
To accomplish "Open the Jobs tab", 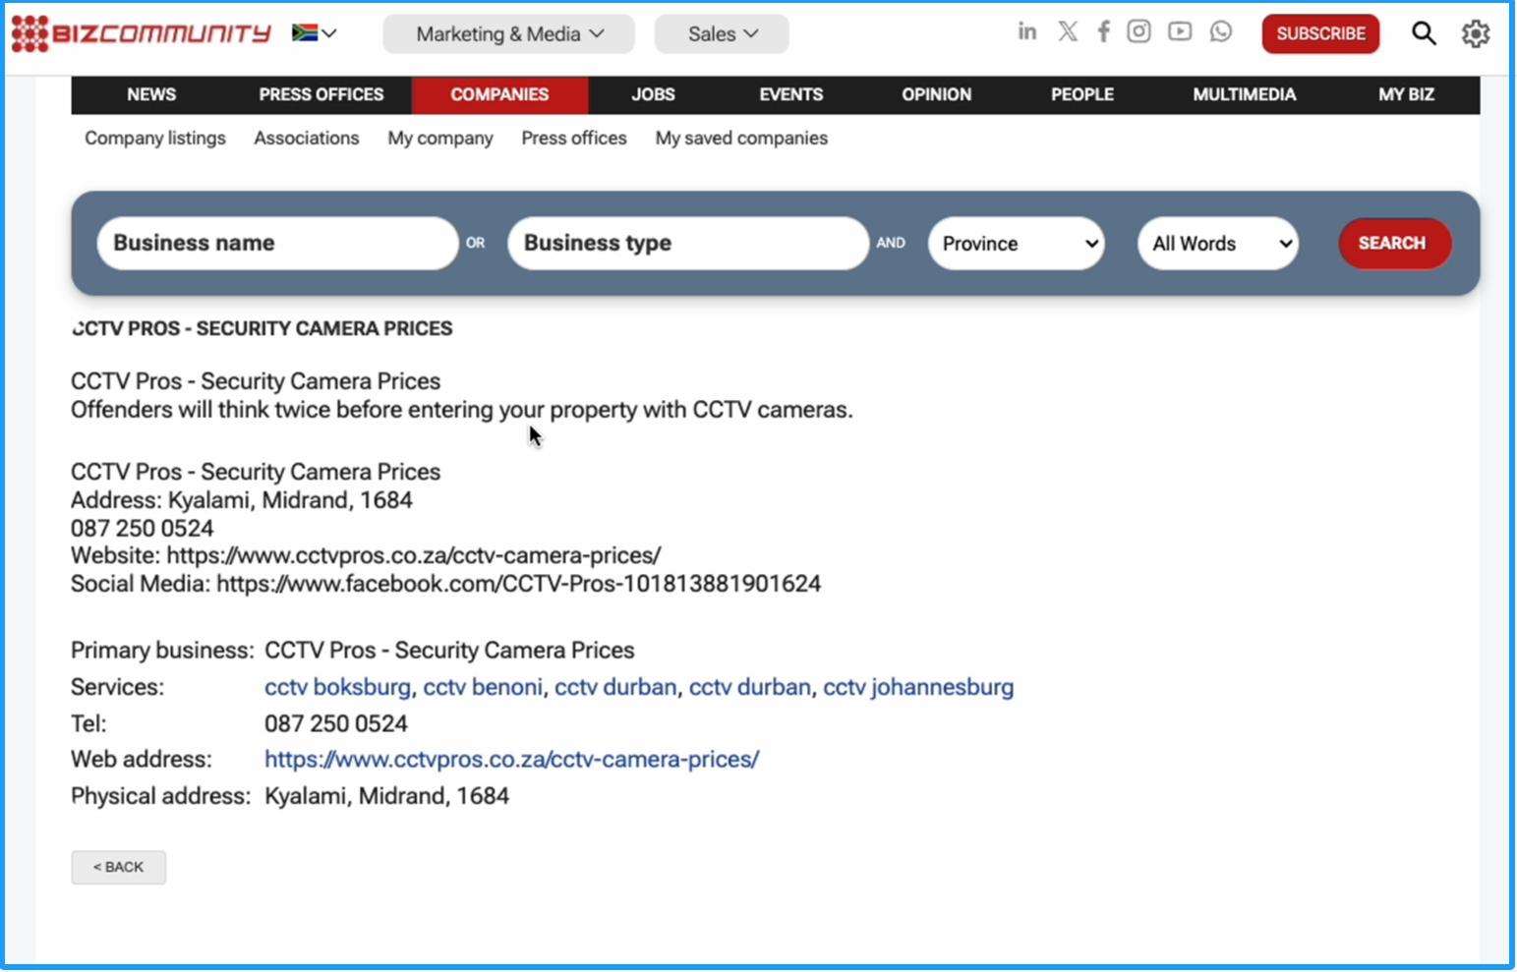I will click(x=653, y=94).
